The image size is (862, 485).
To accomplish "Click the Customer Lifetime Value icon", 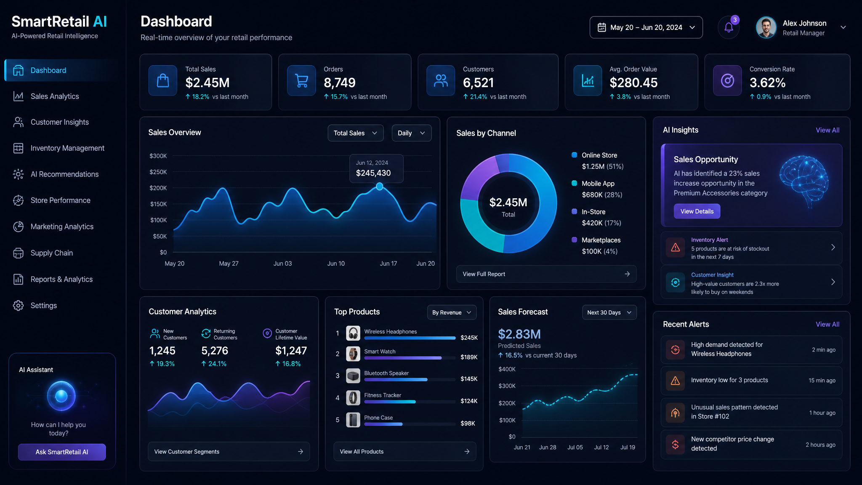I will click(267, 333).
